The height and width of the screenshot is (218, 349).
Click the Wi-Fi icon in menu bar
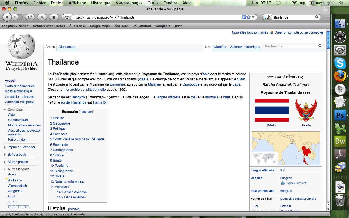(294, 3)
